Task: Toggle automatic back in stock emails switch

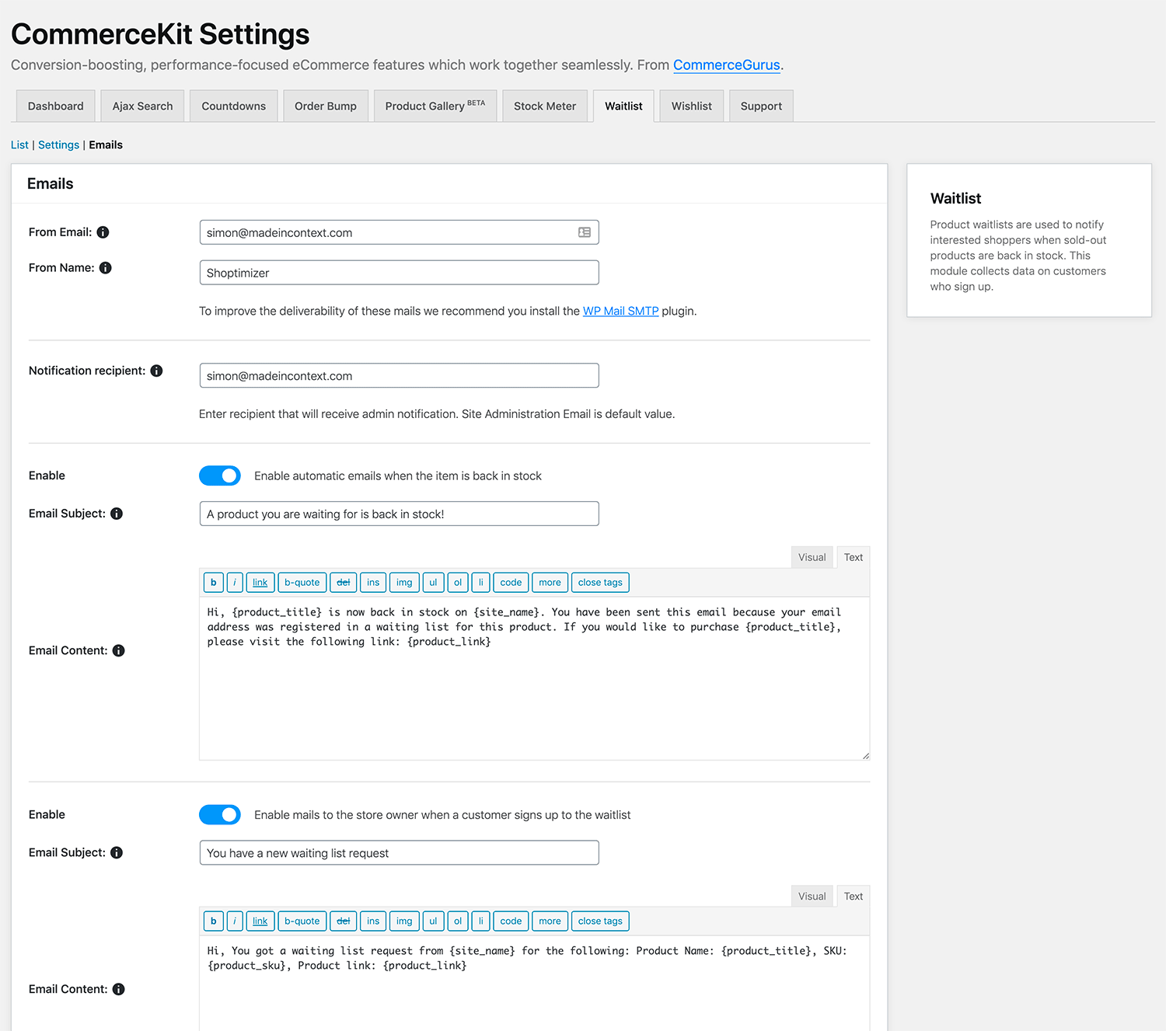Action: [x=220, y=475]
